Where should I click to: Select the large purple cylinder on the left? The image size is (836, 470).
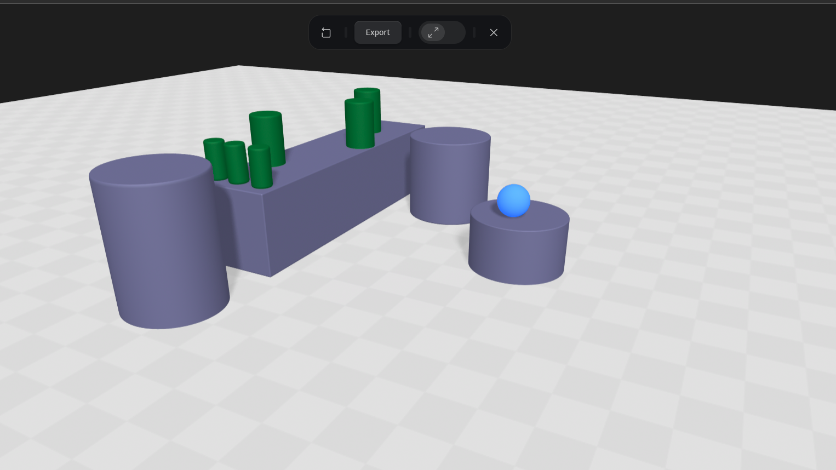(x=159, y=241)
